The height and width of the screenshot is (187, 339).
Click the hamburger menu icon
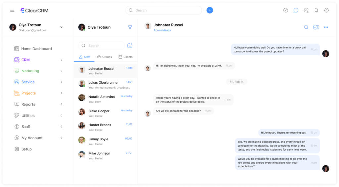point(12,10)
